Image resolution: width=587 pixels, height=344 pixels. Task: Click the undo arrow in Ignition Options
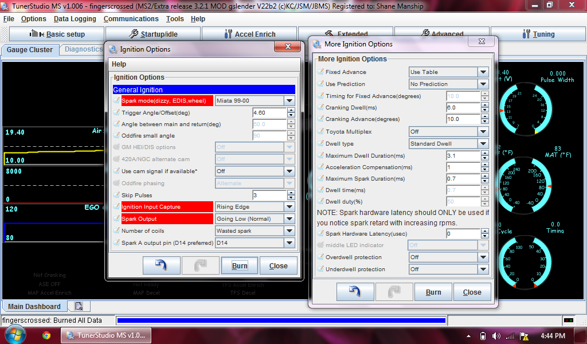point(160,265)
